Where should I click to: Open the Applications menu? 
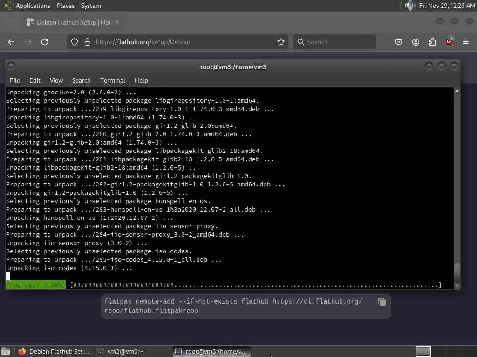(33, 6)
